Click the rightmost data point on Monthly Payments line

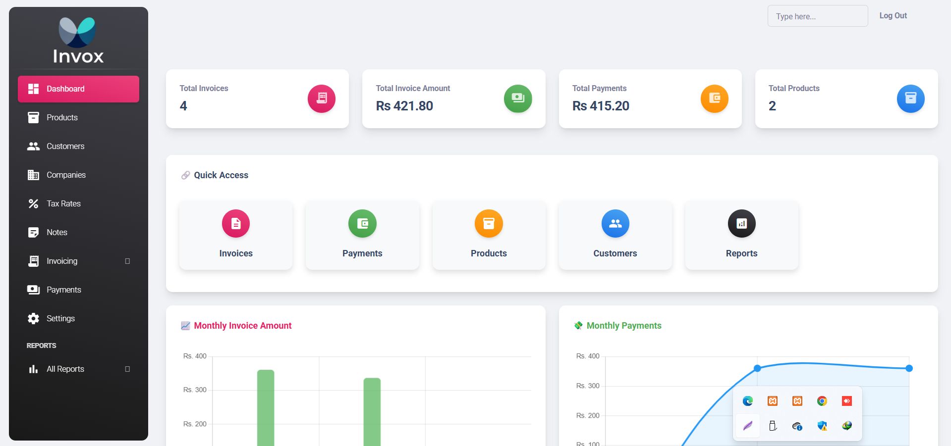pyautogui.click(x=909, y=368)
